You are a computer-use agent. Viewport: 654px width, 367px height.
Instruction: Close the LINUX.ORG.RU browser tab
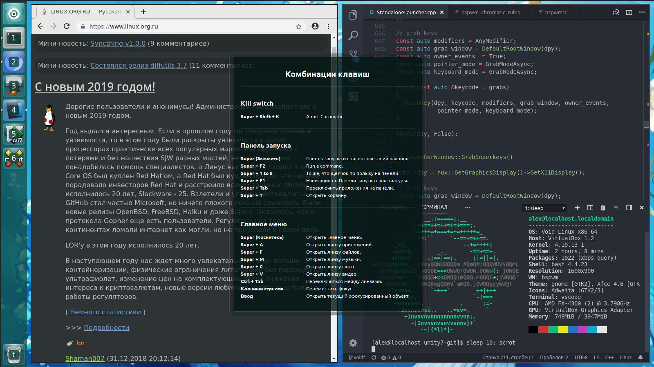click(x=128, y=12)
